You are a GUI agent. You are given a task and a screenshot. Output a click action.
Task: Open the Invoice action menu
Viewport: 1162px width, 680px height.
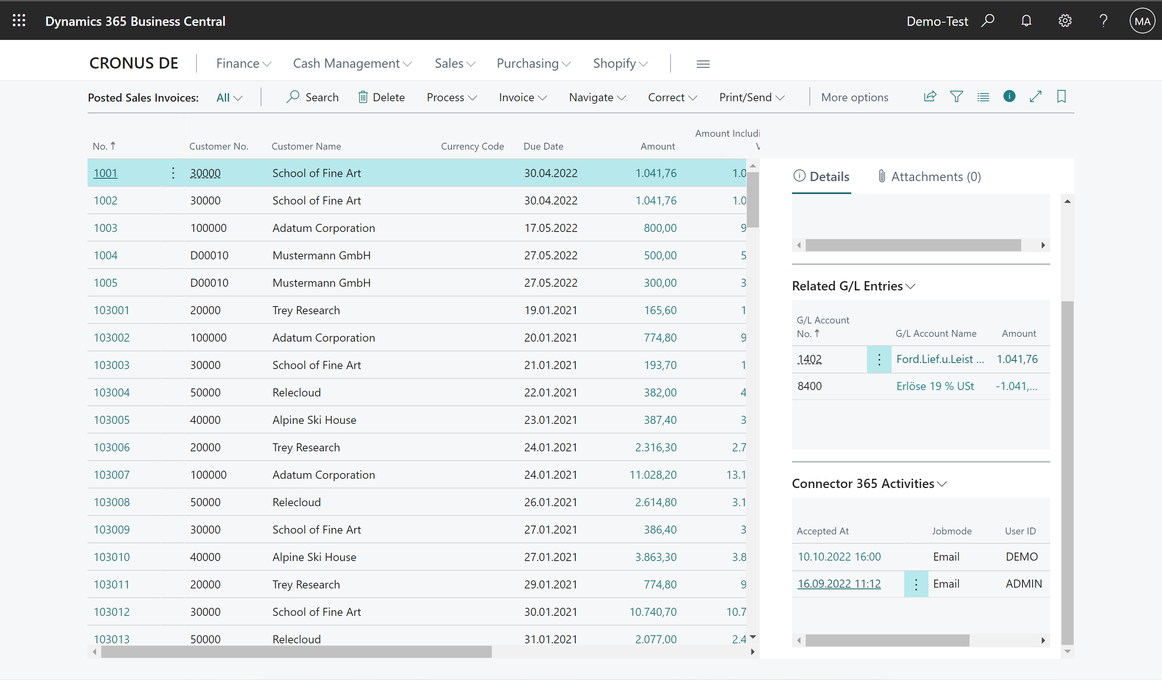522,98
